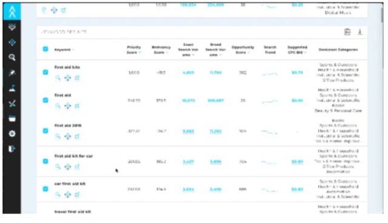Click the Jungle Scout logo in the sidebar
Viewport: 388px width, 223px height.
tap(12, 12)
